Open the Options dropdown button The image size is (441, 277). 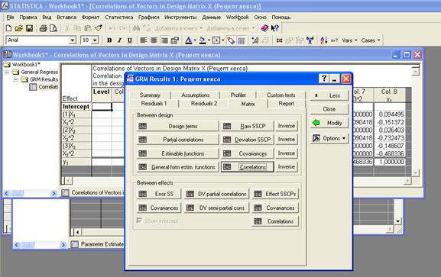[x=329, y=138]
